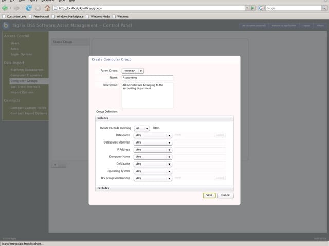Open Last Used Intervals in the sidebar
329x246 pixels.
click(25, 87)
